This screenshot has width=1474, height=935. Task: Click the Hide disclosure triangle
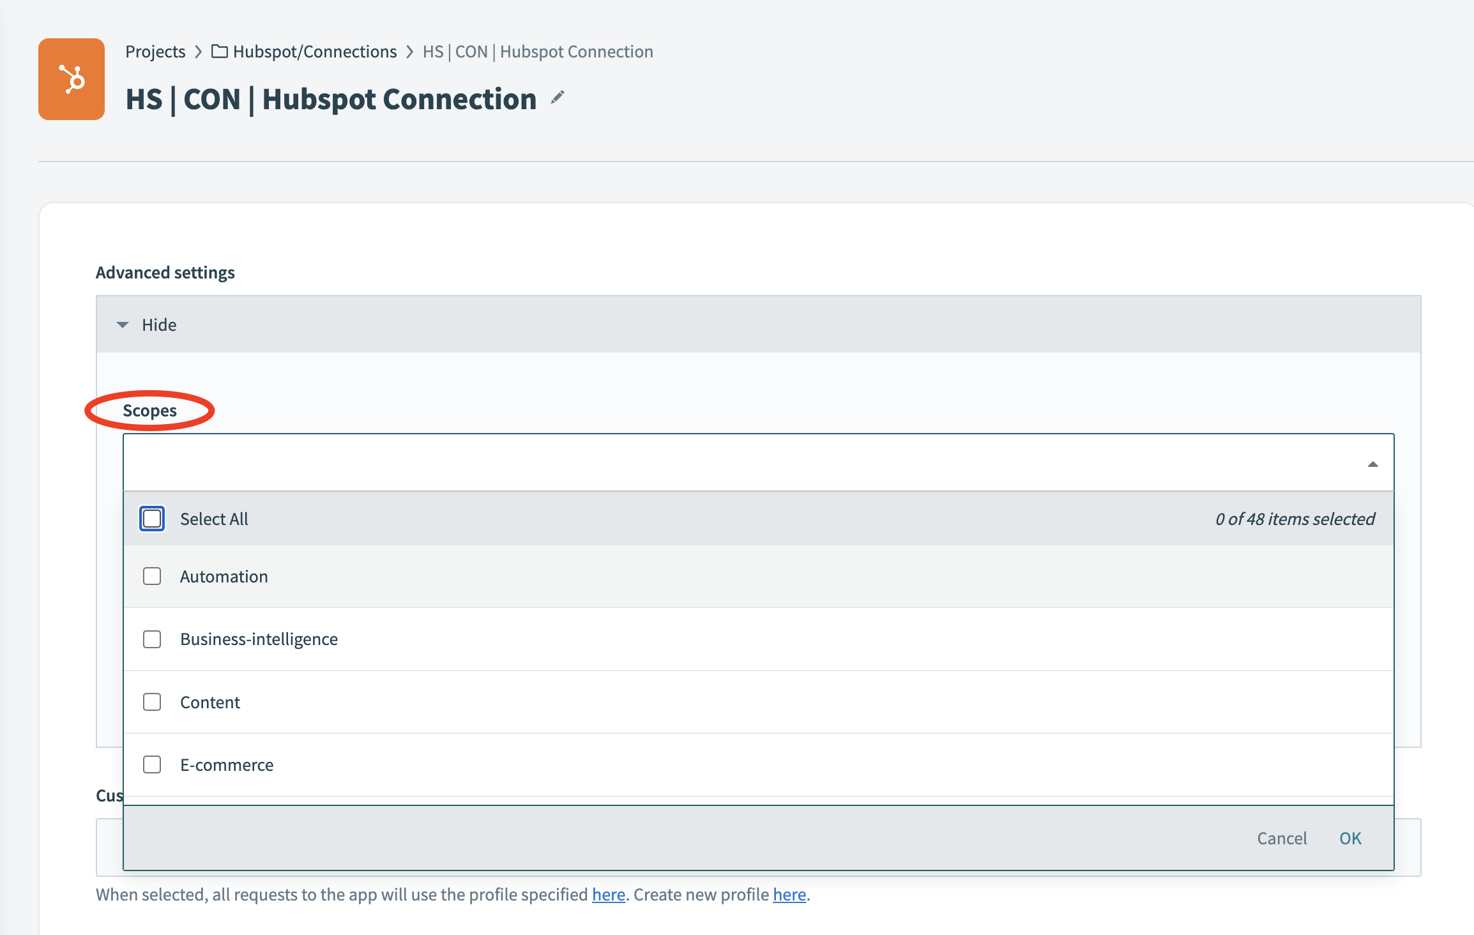[123, 325]
